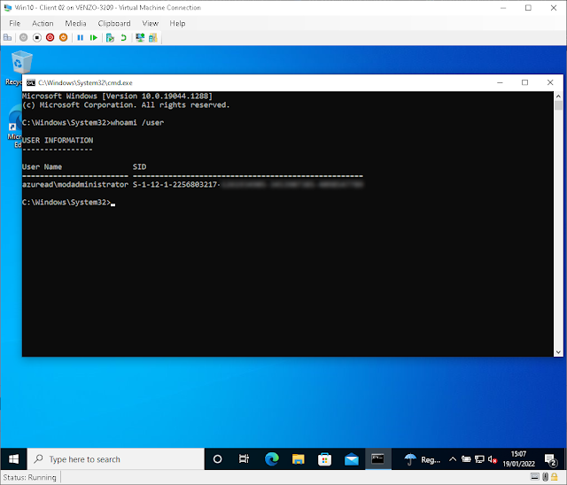This screenshot has height=485, width=567.
Task: Click the cmd scrollbar down arrow
Action: tap(558, 352)
